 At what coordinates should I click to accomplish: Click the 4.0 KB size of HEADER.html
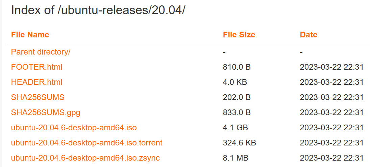pos(235,82)
